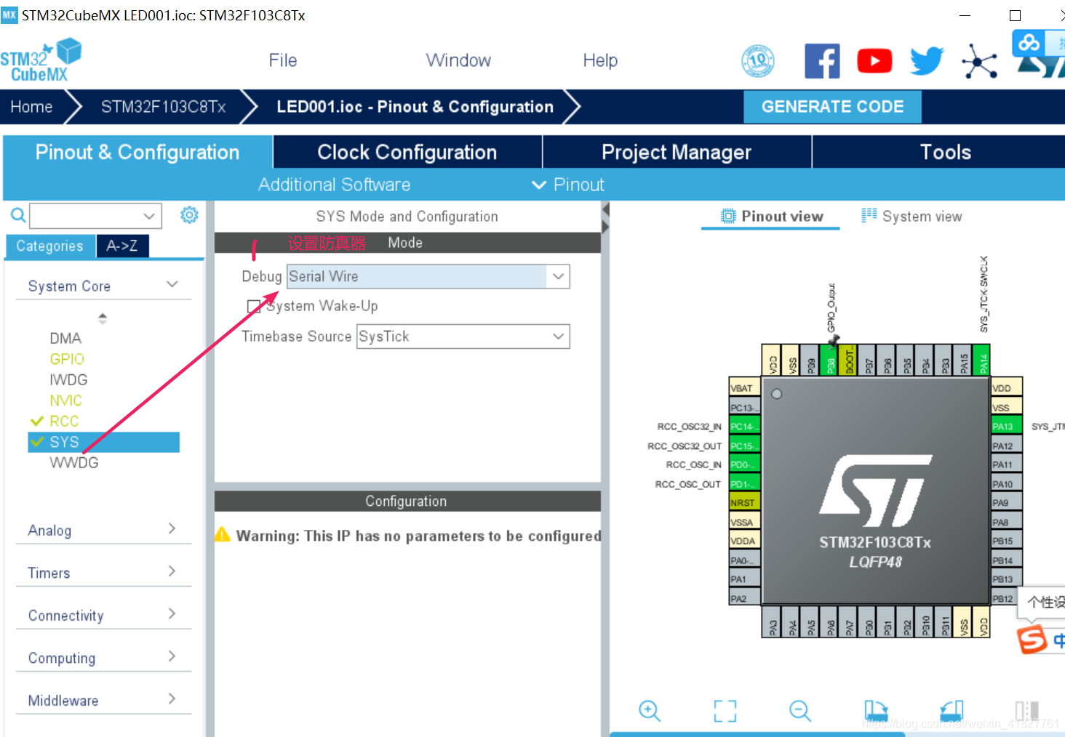Select the Pinout & Configuration tab
This screenshot has height=737, width=1065.
click(x=137, y=152)
